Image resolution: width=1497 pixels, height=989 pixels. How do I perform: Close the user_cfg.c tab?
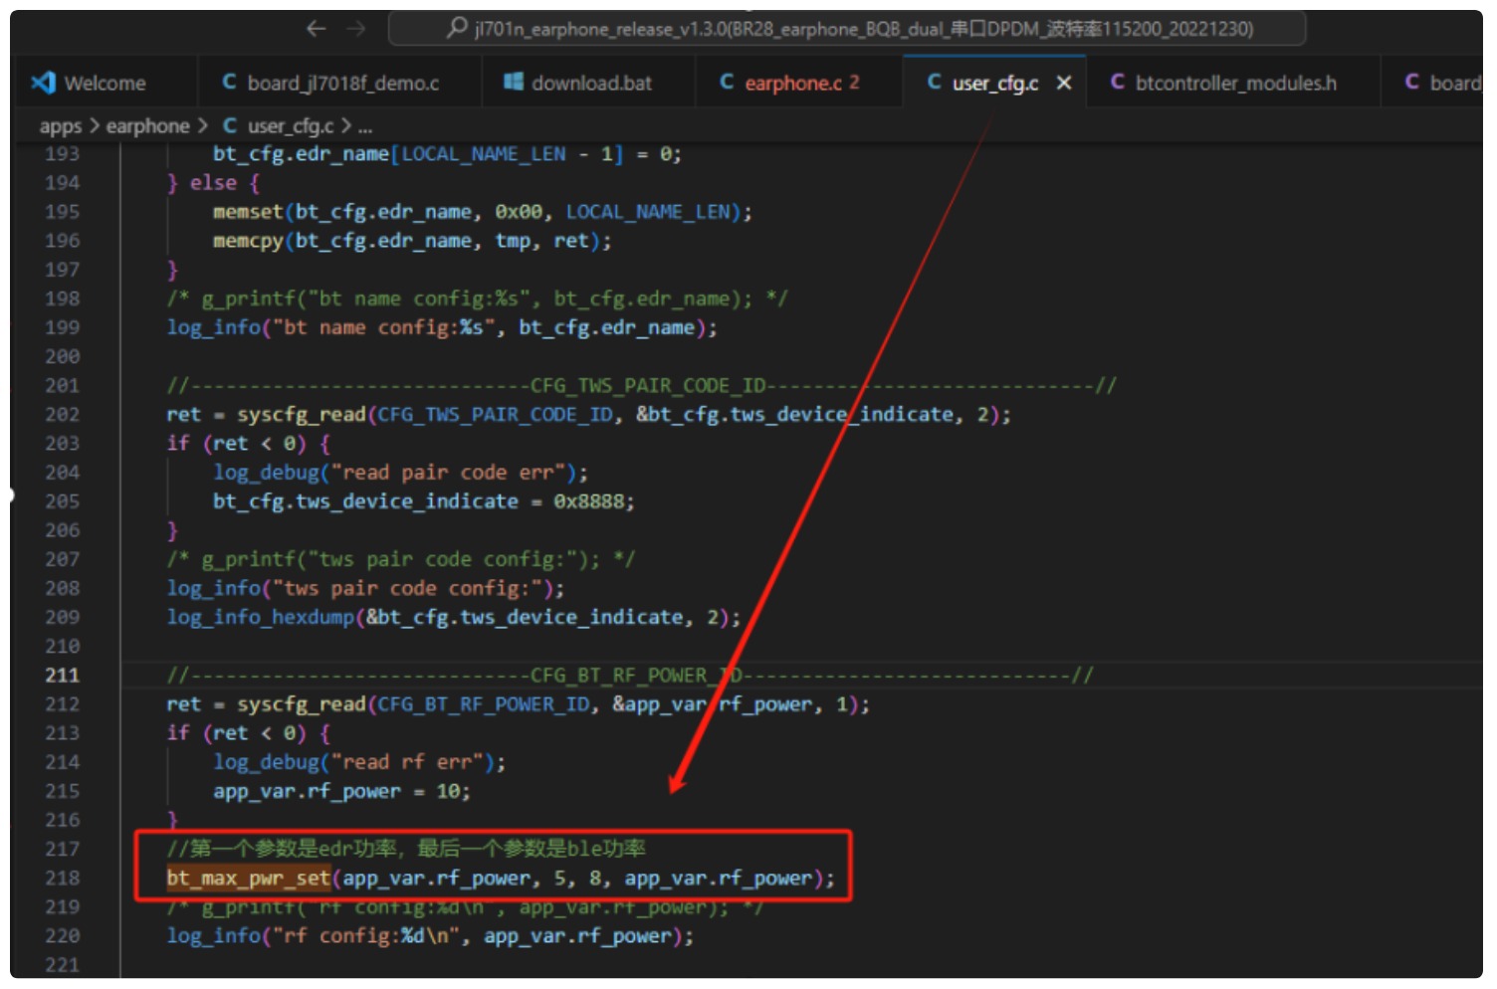click(1064, 83)
